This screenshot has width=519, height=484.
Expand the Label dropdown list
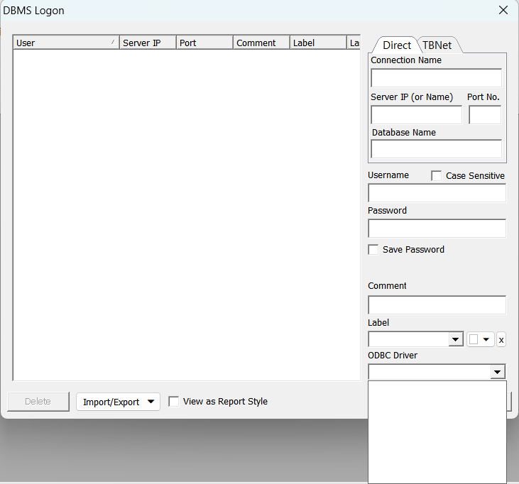click(456, 340)
